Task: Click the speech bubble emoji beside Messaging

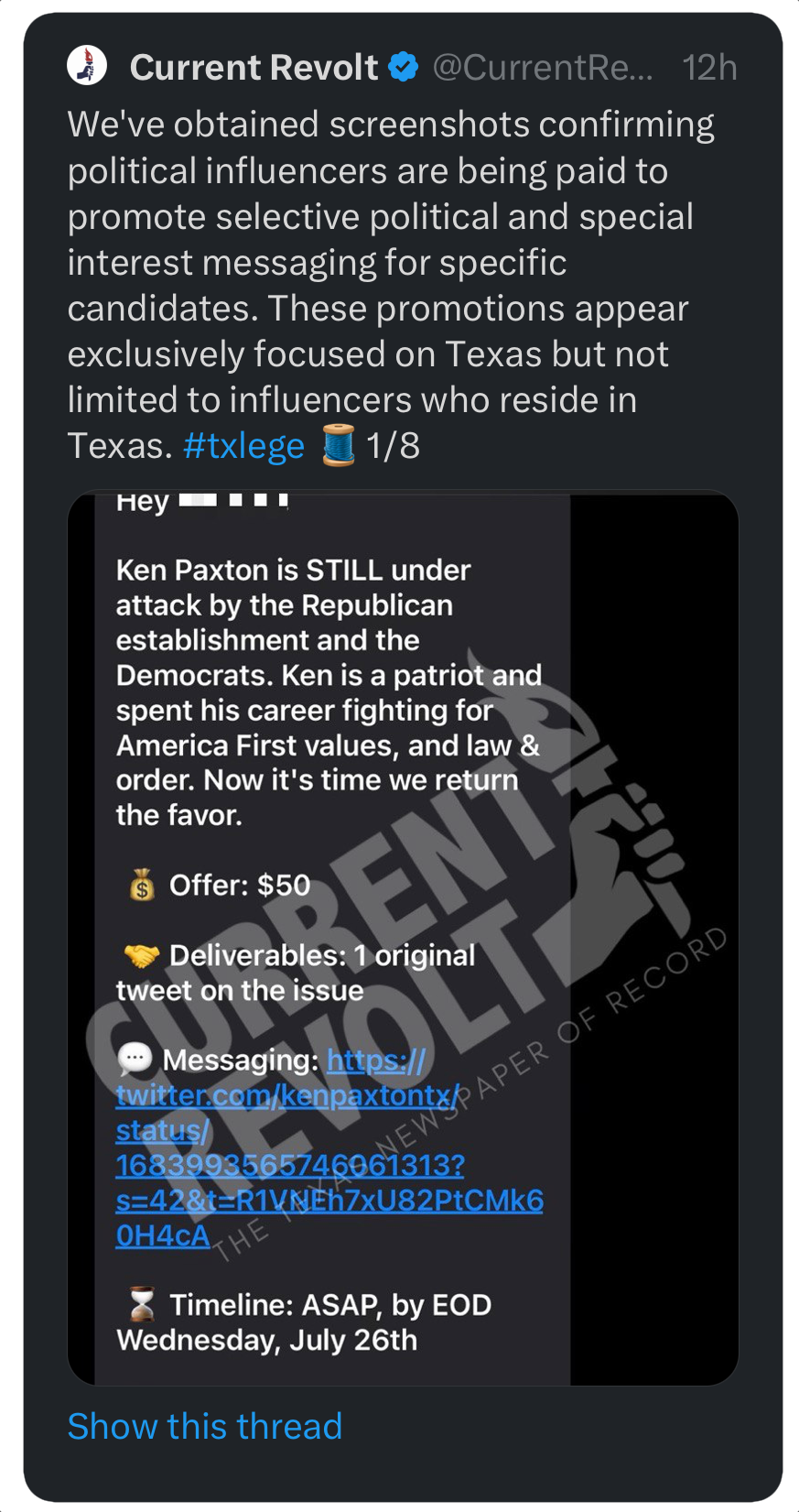Action: [x=135, y=1061]
